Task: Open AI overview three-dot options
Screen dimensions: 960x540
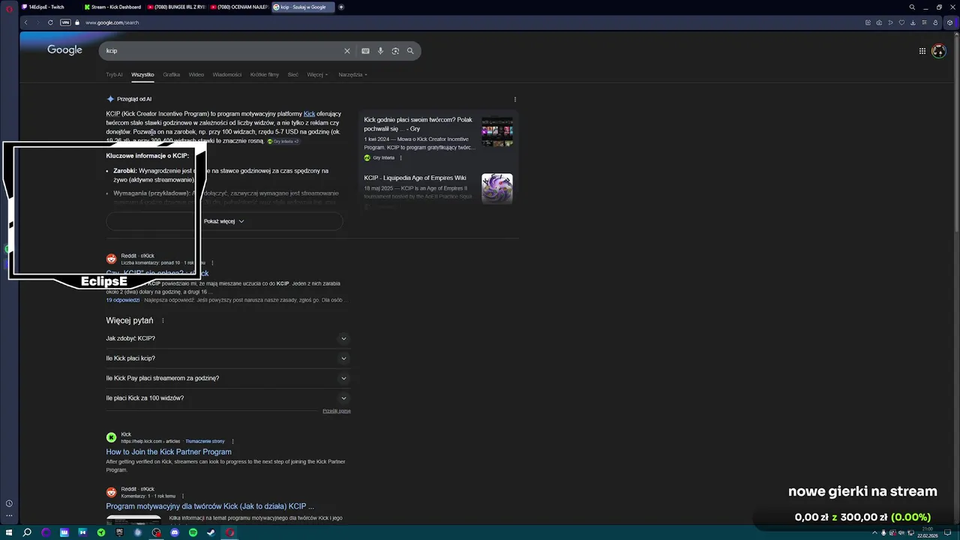Action: (x=514, y=99)
